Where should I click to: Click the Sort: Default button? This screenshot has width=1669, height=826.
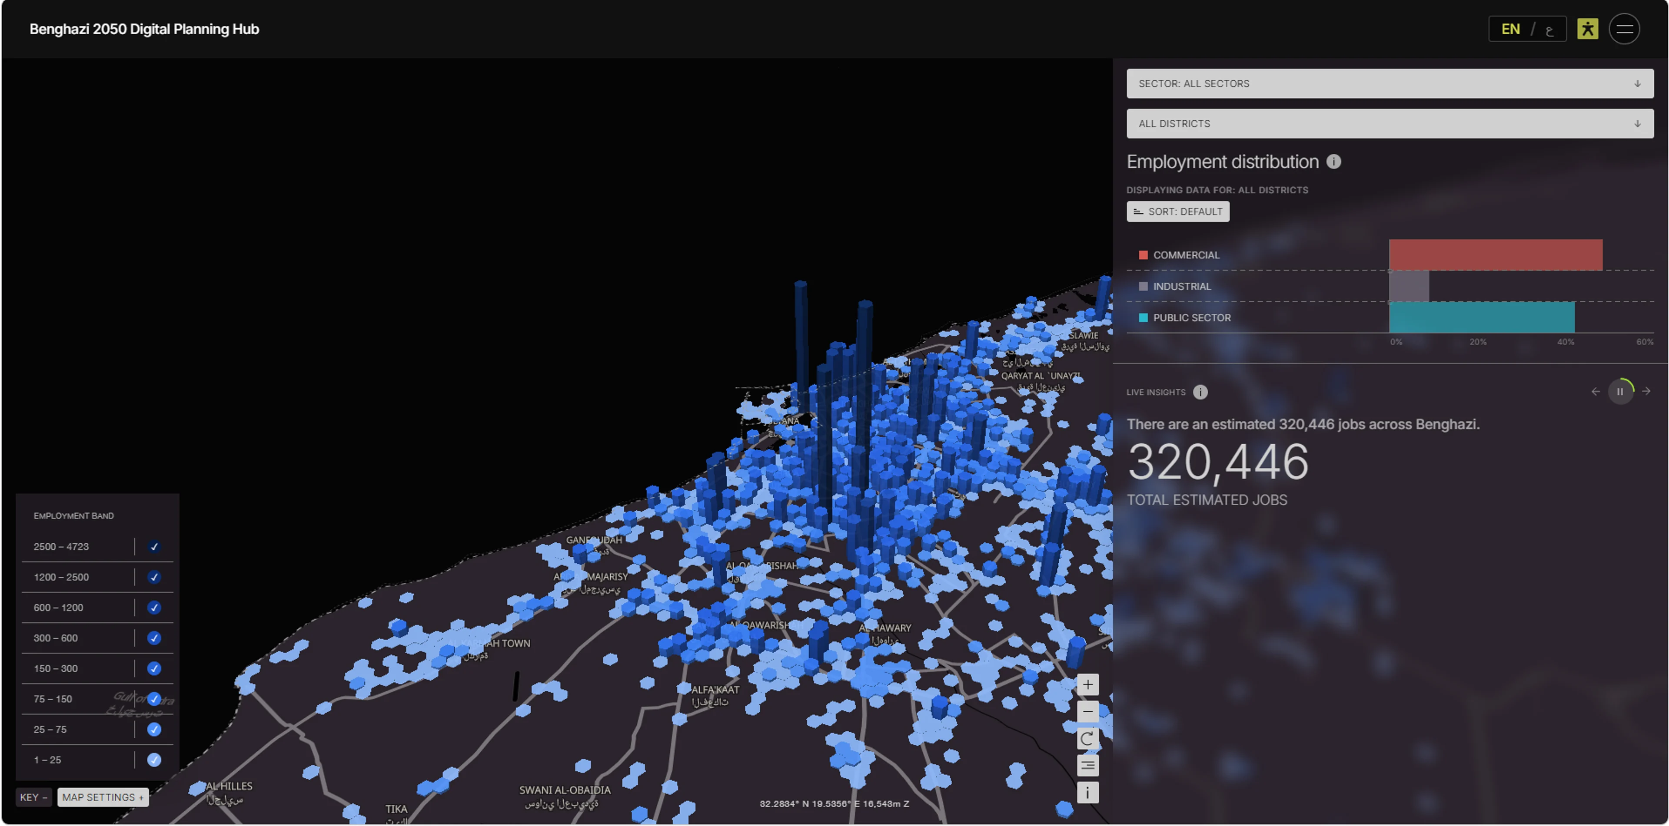pyautogui.click(x=1178, y=211)
